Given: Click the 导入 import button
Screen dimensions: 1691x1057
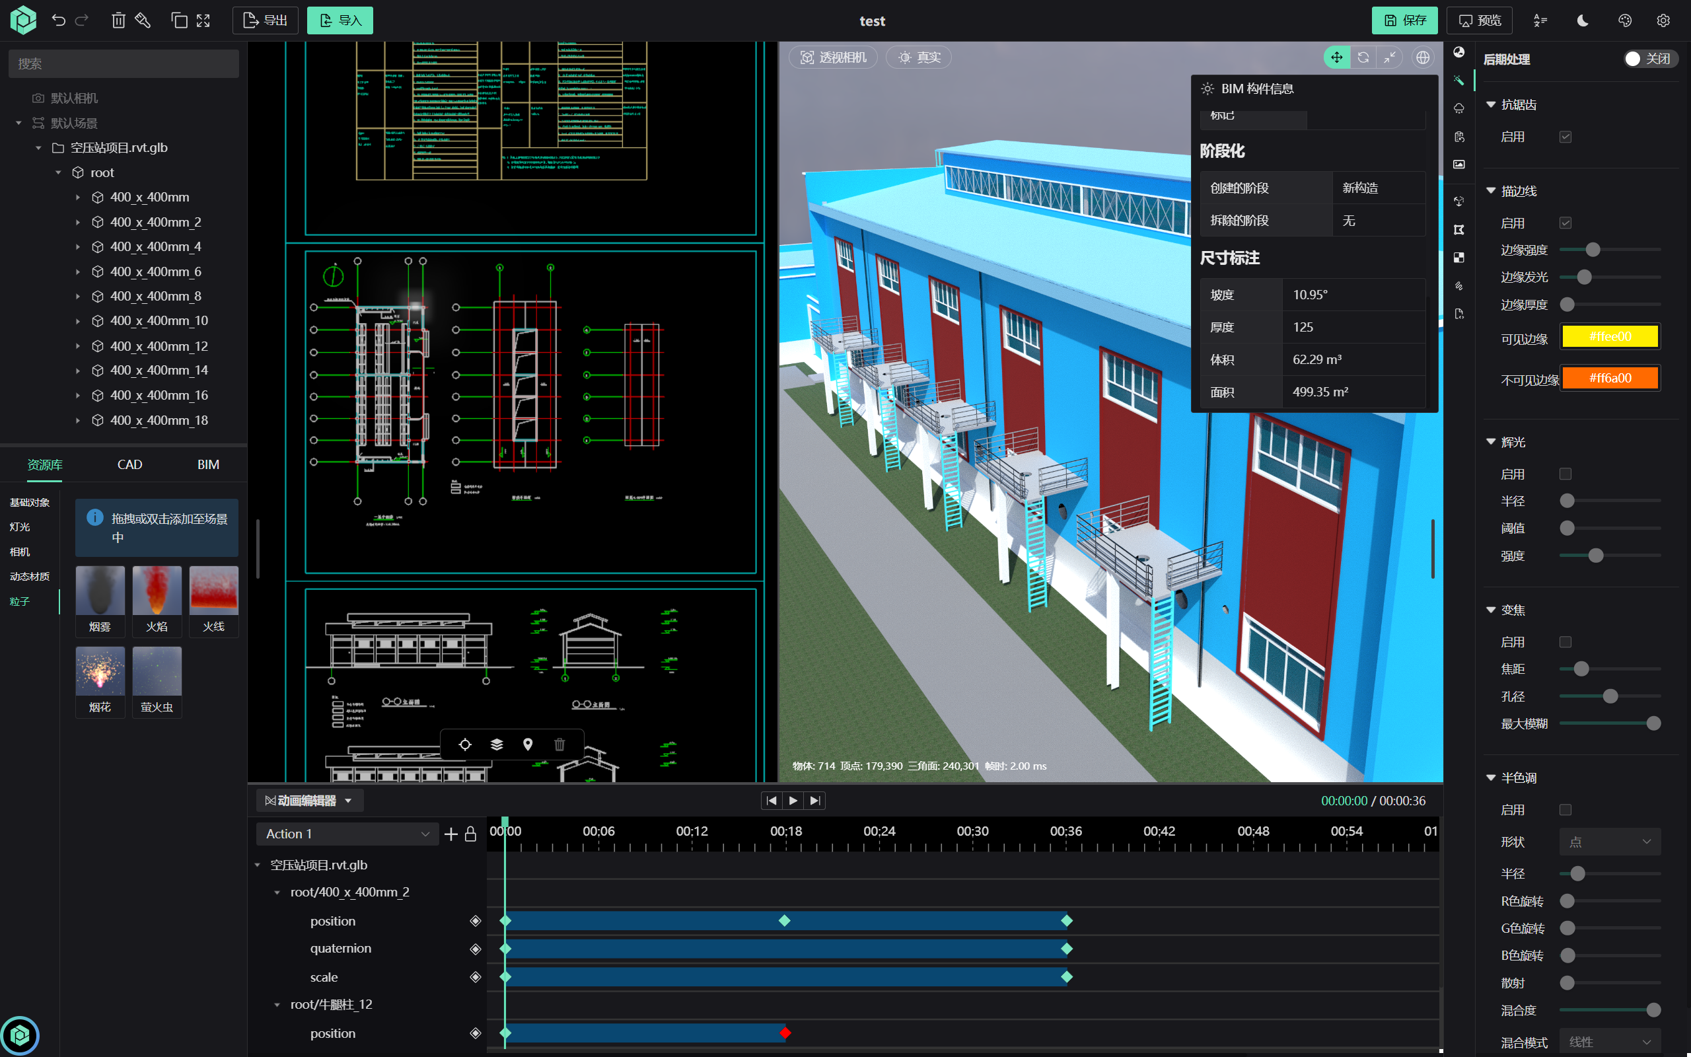Looking at the screenshot, I should [x=340, y=20].
